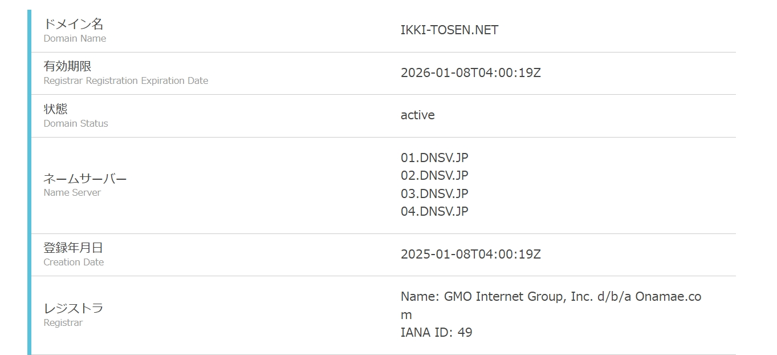Click the 状態 row label
777x355 pixels.
coord(55,108)
